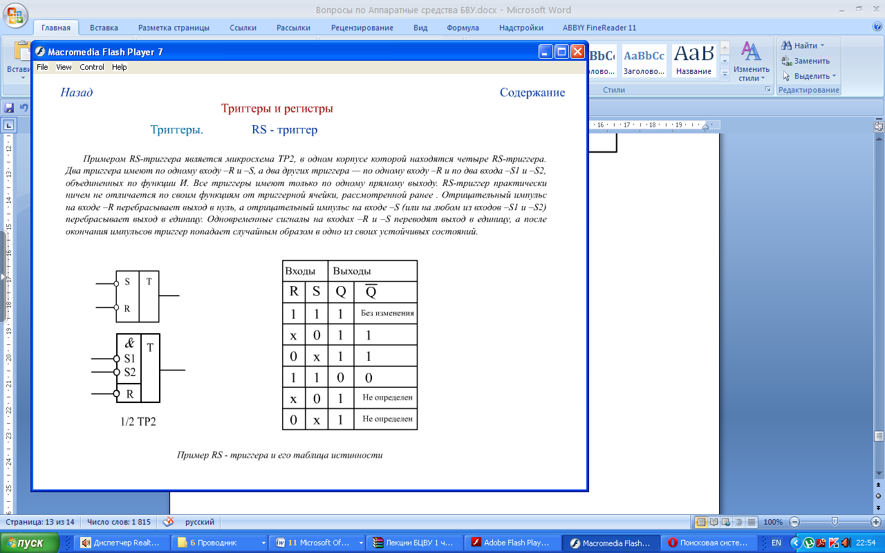Open the Вид ribbon tab

click(x=420, y=28)
